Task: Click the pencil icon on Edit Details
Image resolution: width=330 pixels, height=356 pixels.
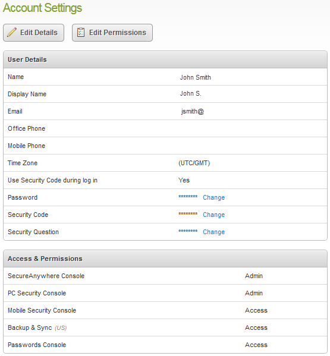Action: (12, 32)
